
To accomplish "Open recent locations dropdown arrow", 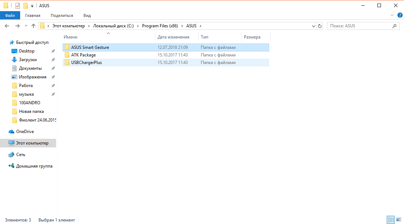I will (26, 26).
